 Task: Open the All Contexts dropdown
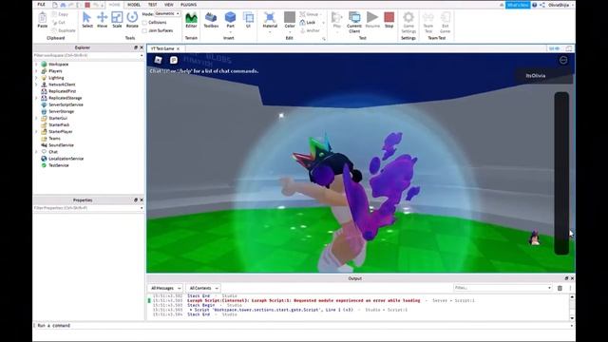coord(203,288)
